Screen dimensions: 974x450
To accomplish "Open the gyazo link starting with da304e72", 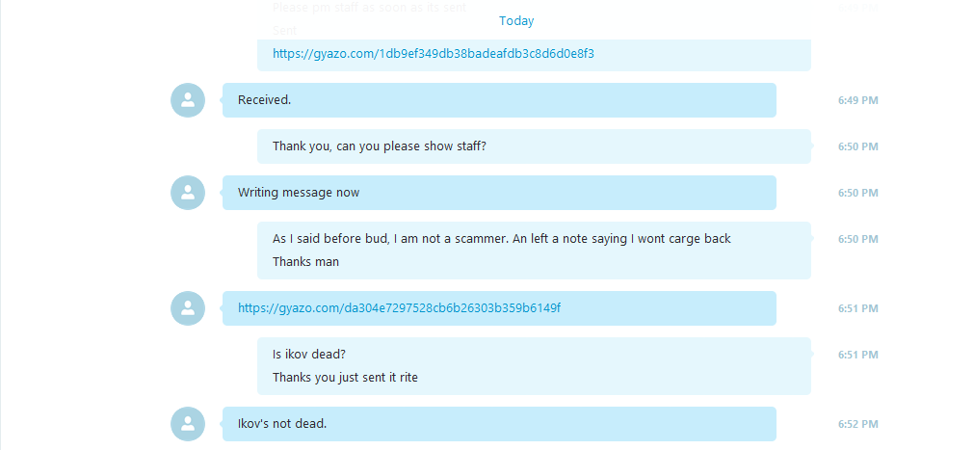I will [x=399, y=307].
